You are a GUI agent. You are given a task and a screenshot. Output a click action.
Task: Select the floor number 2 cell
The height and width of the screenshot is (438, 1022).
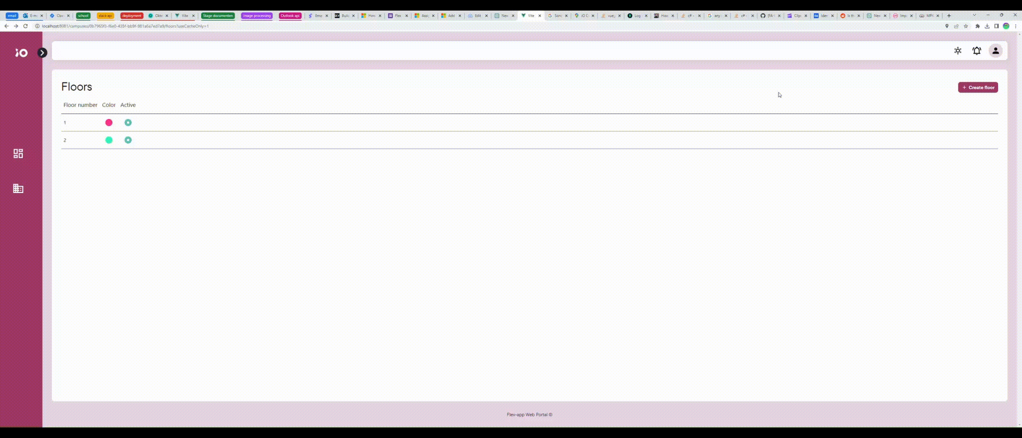[x=65, y=140]
